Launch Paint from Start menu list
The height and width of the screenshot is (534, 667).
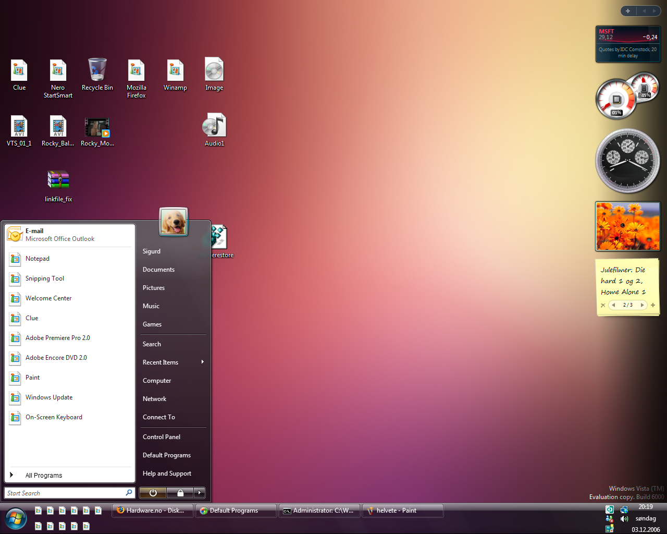[x=69, y=378]
